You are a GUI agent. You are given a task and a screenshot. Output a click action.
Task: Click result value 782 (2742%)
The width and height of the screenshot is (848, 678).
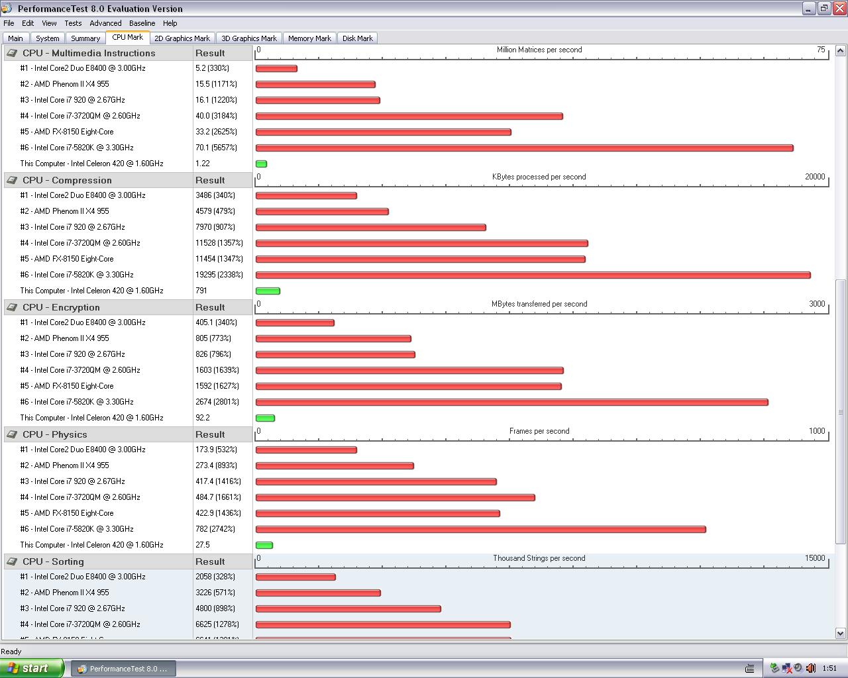pyautogui.click(x=216, y=529)
